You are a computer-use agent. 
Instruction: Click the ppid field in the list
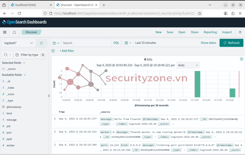point(9,139)
